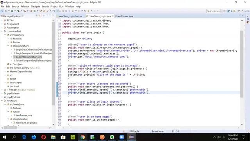Show hidden system tray icons chevron
The width and height of the screenshot is (250, 141).
(214, 137)
